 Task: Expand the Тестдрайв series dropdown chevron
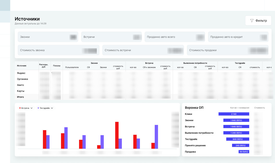[x=52, y=108]
